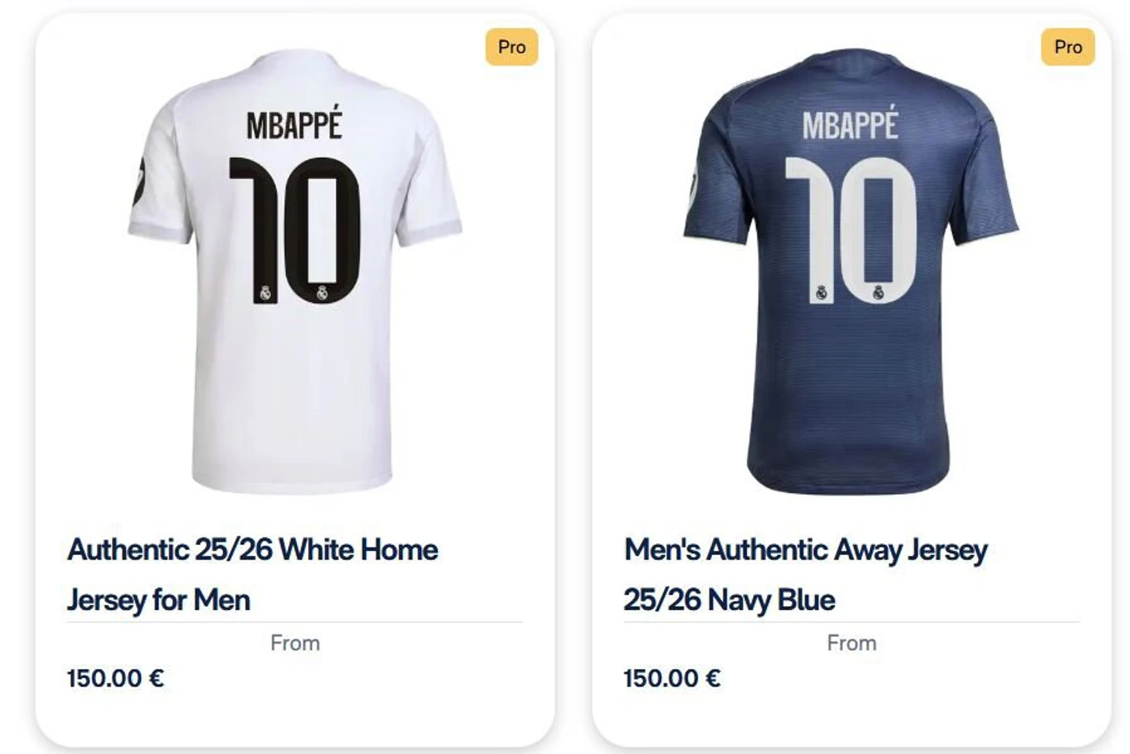Click the Pro badge on navy jersey card
Screen dimensions: 1130x754
[x=1067, y=47]
